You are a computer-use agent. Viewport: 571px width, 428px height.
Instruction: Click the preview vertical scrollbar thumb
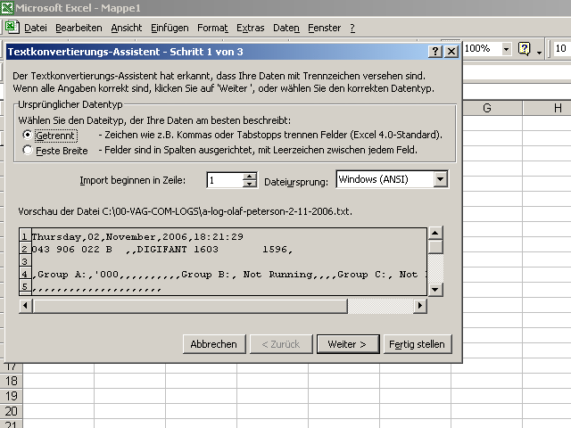click(x=436, y=247)
